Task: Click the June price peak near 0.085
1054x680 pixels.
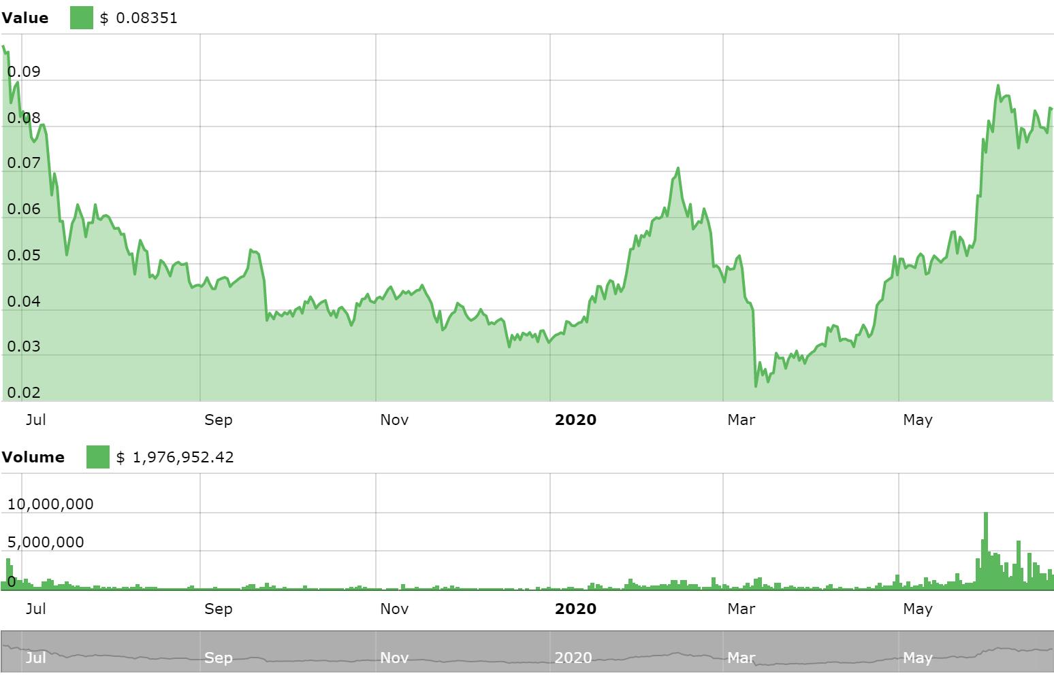Action: click(x=998, y=87)
